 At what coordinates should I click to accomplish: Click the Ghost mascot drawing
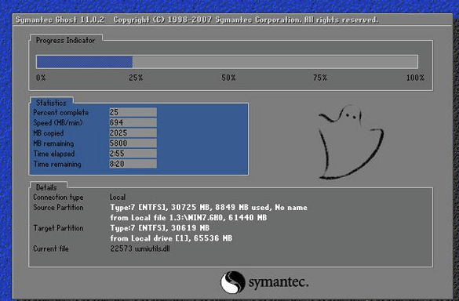click(x=351, y=142)
